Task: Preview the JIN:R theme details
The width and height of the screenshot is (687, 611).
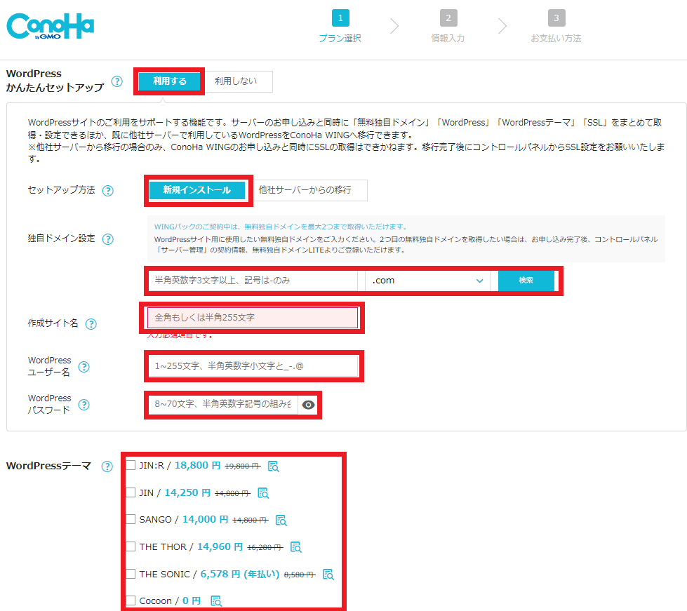Action: (x=274, y=466)
